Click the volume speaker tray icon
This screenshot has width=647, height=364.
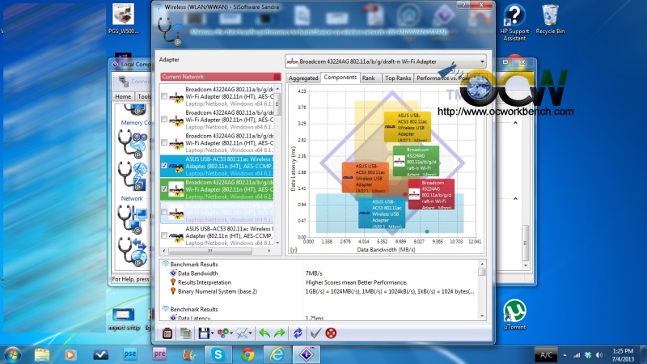click(599, 355)
